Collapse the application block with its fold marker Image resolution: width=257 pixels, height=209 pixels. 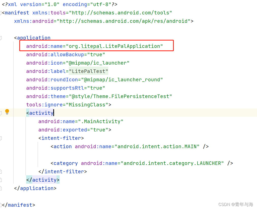(2, 37)
